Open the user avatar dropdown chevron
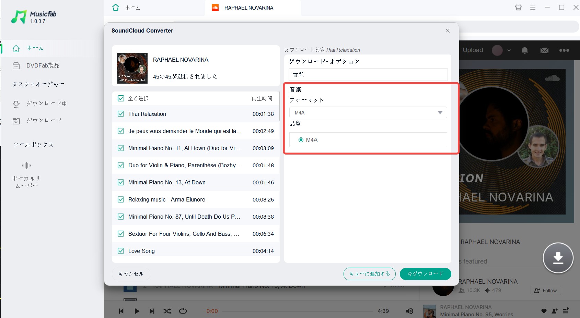This screenshot has width=580, height=318. point(509,50)
